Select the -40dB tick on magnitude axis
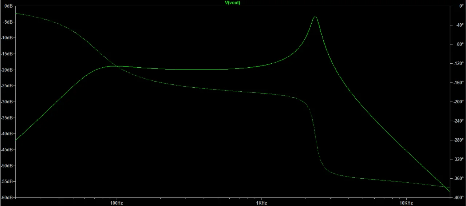Image resolution: width=466 pixels, height=206 pixels. tap(7, 134)
